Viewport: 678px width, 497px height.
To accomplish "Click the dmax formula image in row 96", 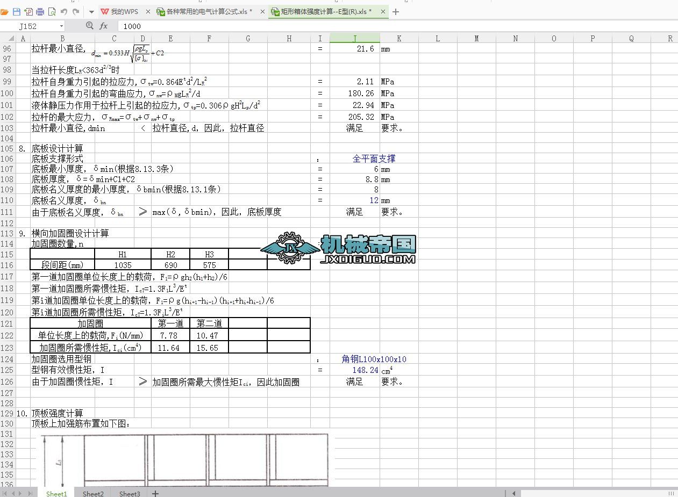I will point(127,53).
